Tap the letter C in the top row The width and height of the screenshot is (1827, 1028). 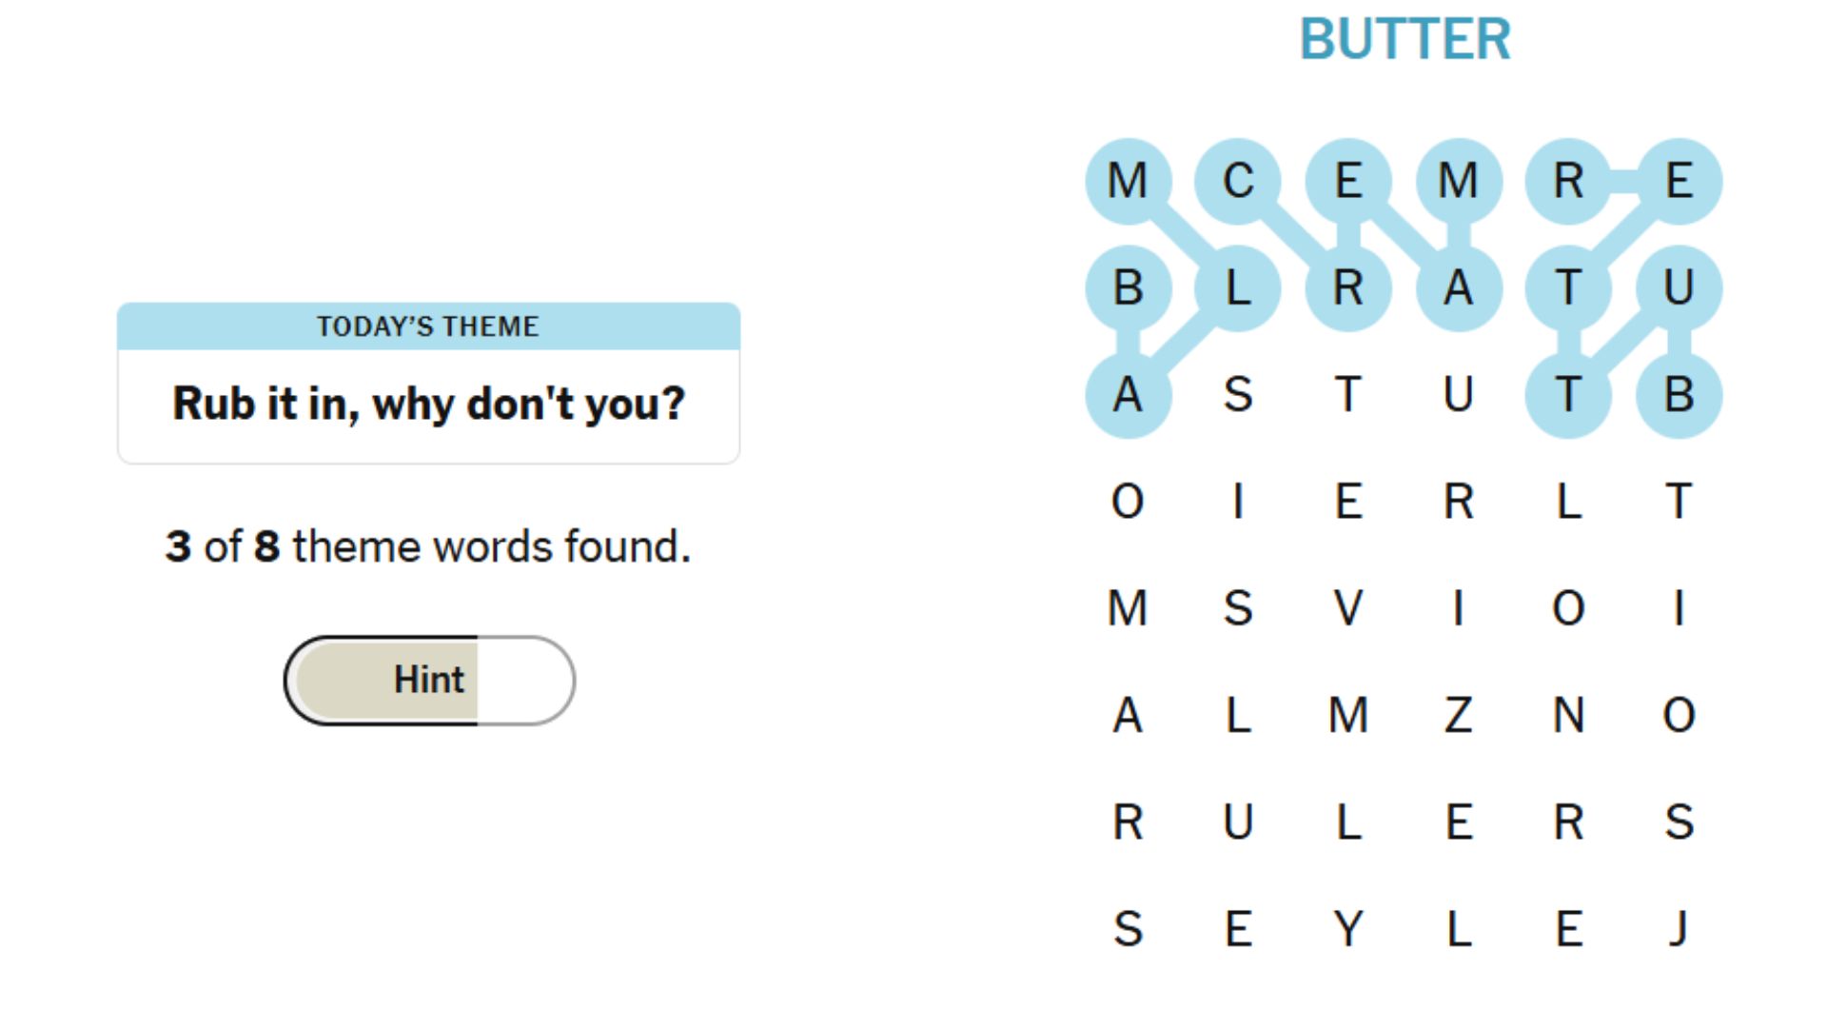[1238, 181]
